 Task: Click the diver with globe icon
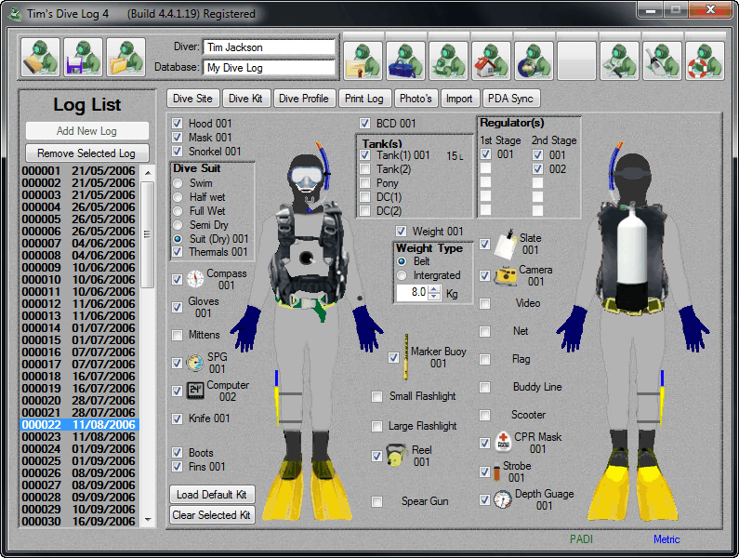tap(534, 60)
